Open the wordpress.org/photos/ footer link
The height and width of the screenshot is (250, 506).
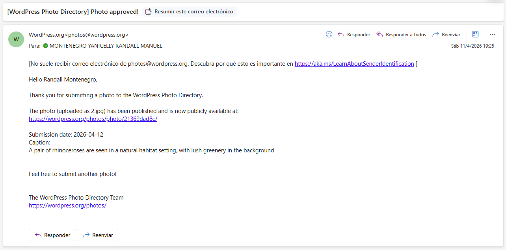pos(67,206)
